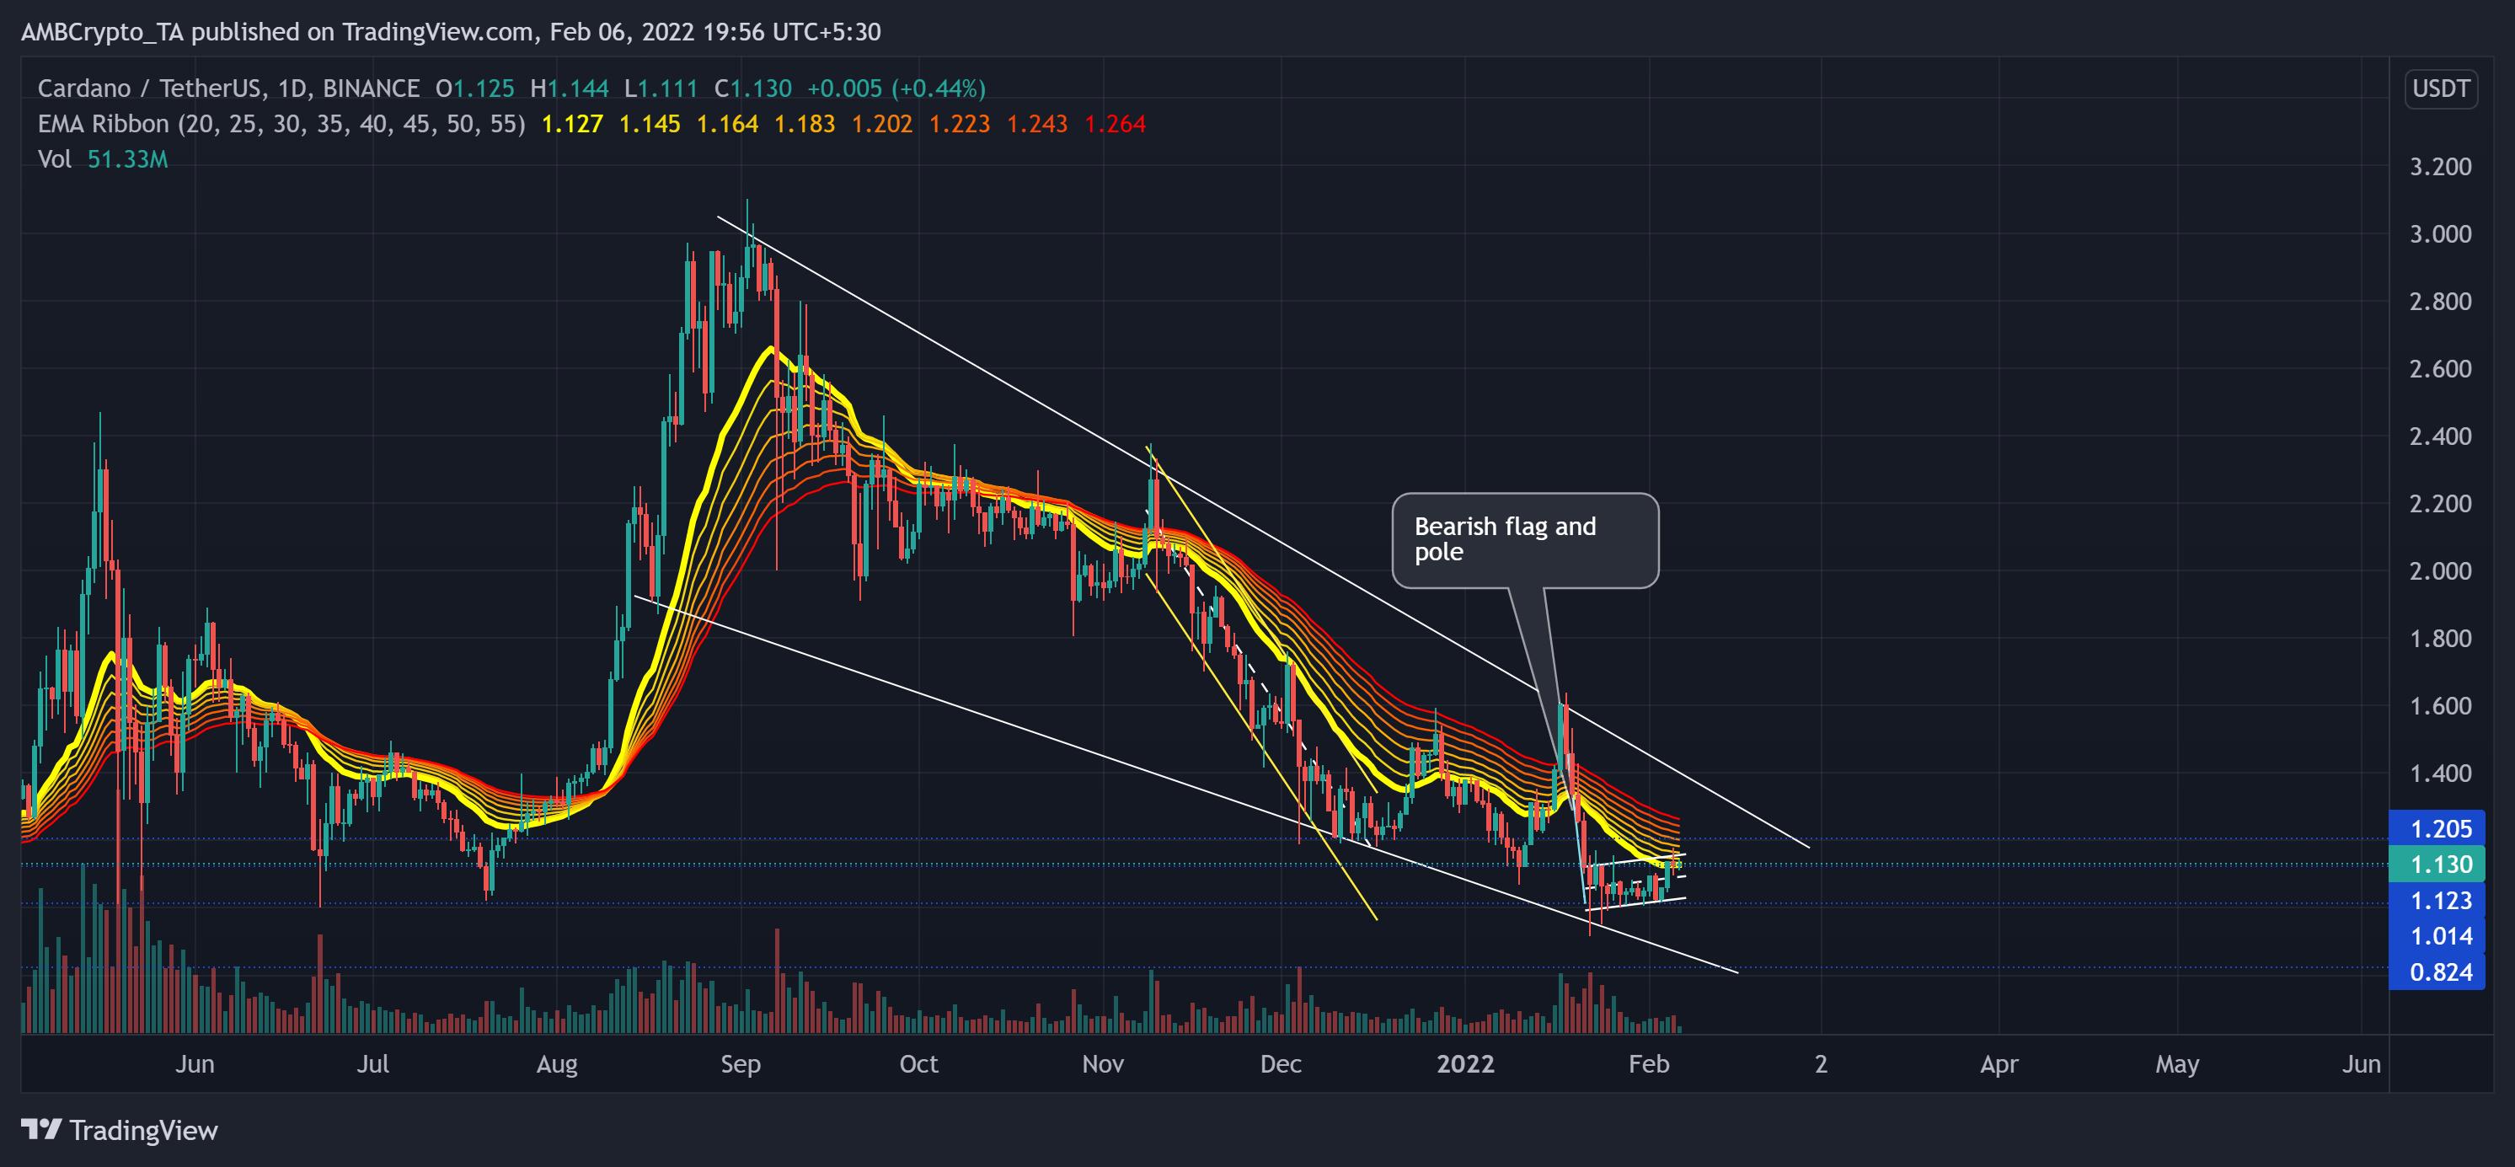Click the EMA Ribbon indicator label
This screenshot has height=1167, width=2515.
tap(281, 124)
